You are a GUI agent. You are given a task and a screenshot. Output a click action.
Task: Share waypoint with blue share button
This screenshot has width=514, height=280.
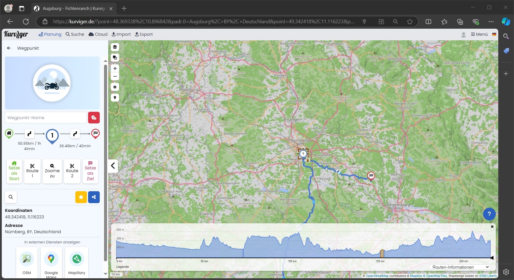[x=94, y=197]
